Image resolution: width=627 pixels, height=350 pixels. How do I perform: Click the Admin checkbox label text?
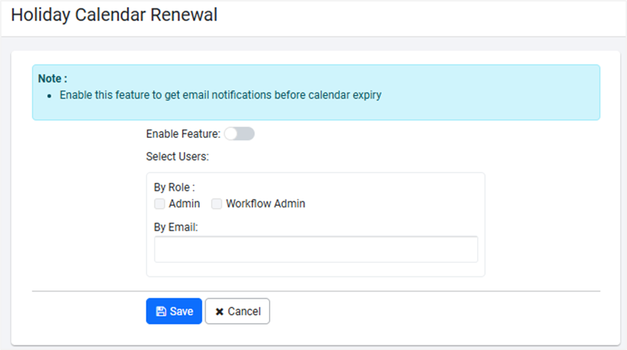pyautogui.click(x=184, y=204)
